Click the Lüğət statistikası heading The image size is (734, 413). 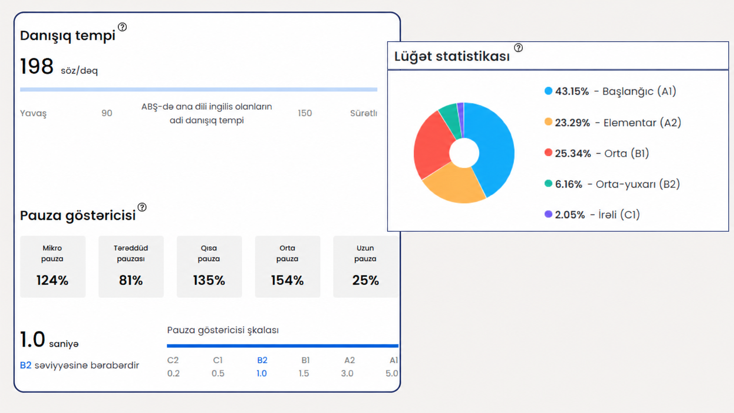pos(452,56)
